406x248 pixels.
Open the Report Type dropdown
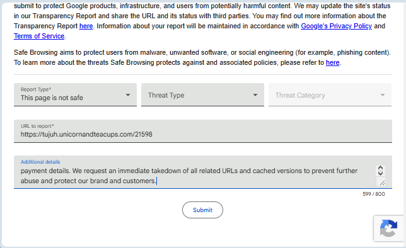click(x=75, y=94)
